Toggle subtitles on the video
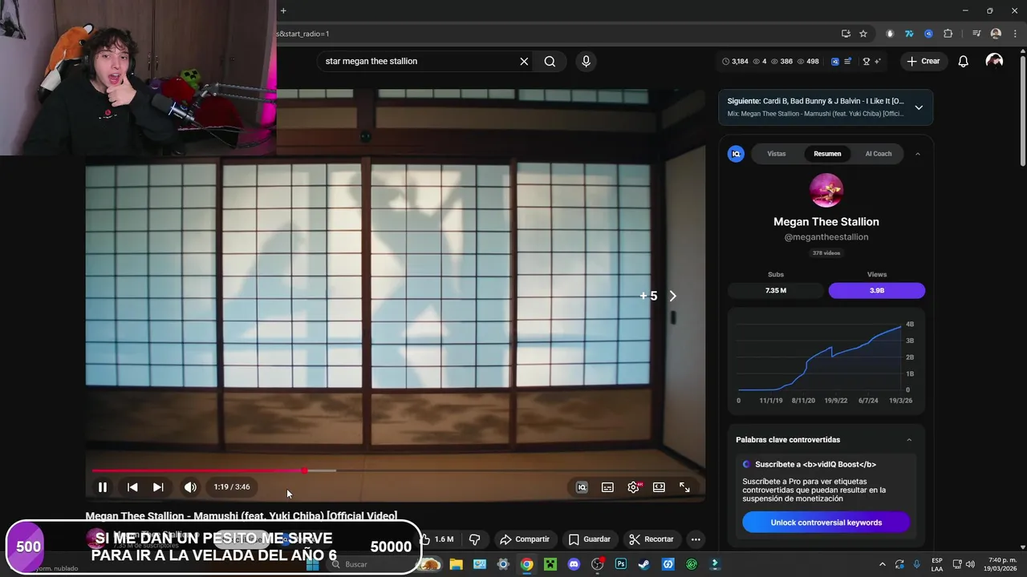 pos(607,487)
